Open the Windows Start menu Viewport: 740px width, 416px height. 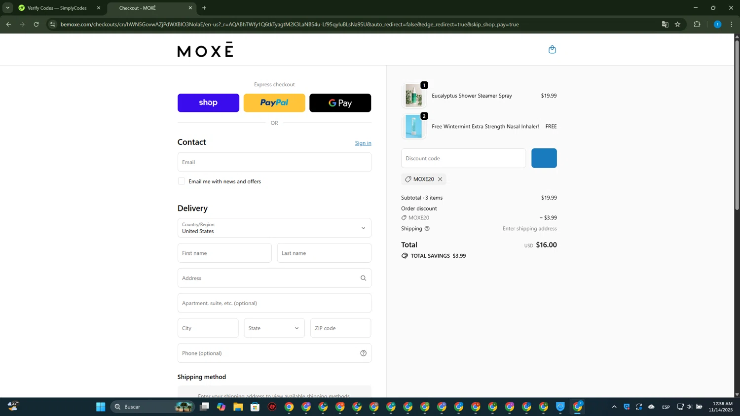(101, 407)
